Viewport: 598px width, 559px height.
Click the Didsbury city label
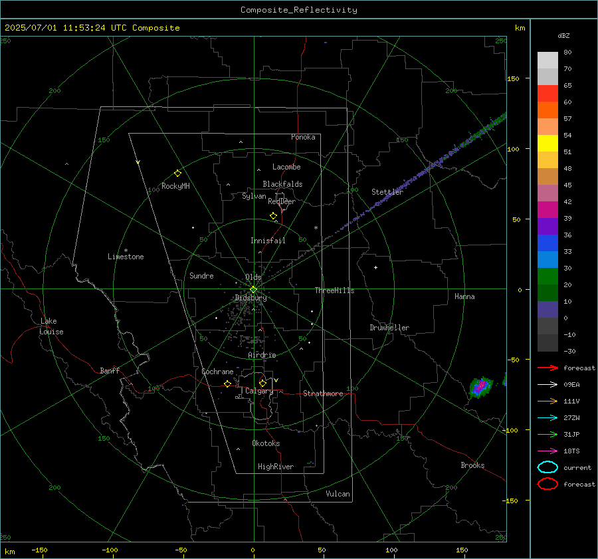click(250, 298)
